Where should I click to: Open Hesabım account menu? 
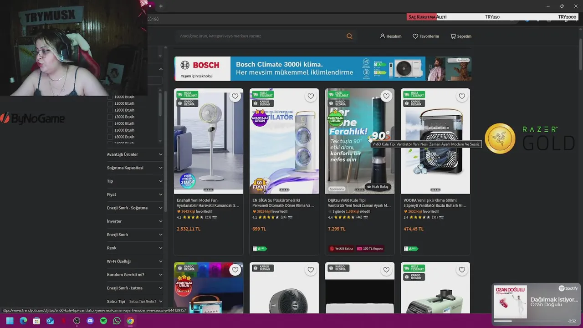[x=391, y=36]
